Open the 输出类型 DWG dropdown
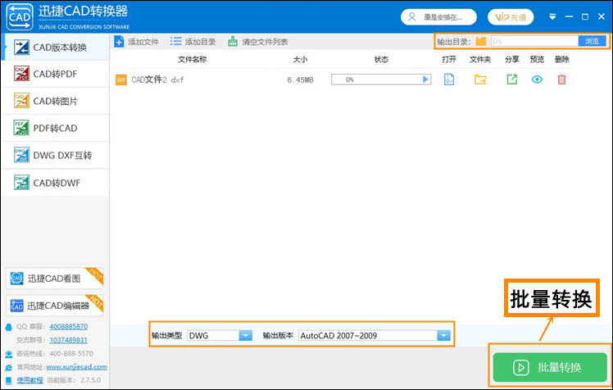This screenshot has width=613, height=390. [x=220, y=335]
